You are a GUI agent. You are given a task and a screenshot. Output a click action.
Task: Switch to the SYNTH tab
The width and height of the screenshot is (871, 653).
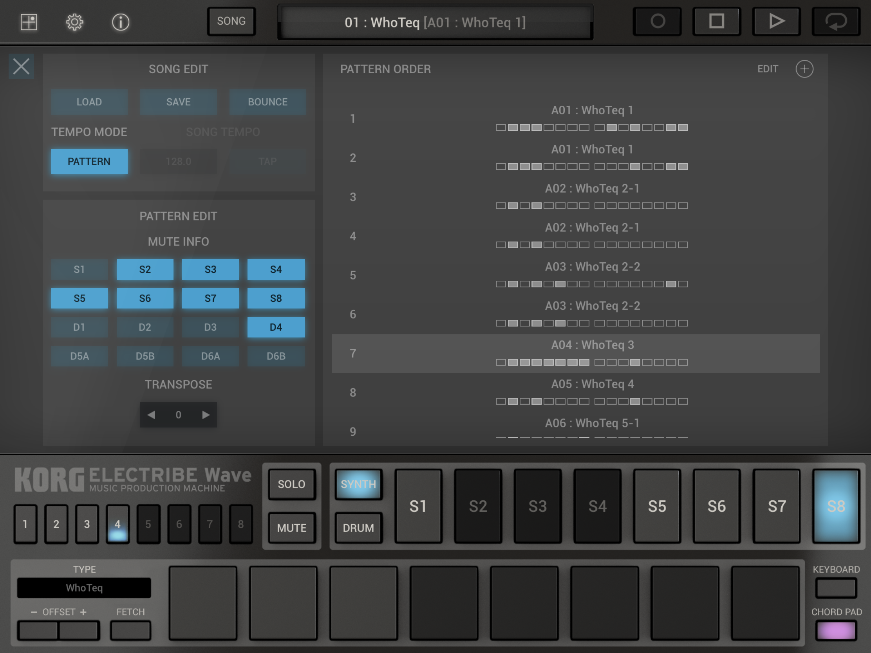tap(358, 484)
